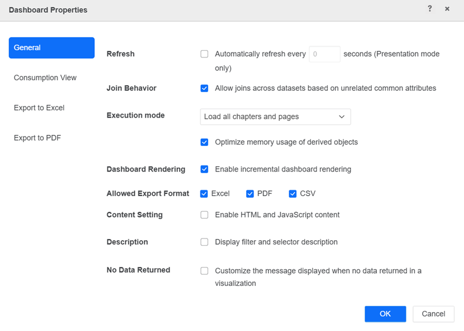
Task: Click the Execution mode dropdown chevron arrow
Action: (x=342, y=116)
